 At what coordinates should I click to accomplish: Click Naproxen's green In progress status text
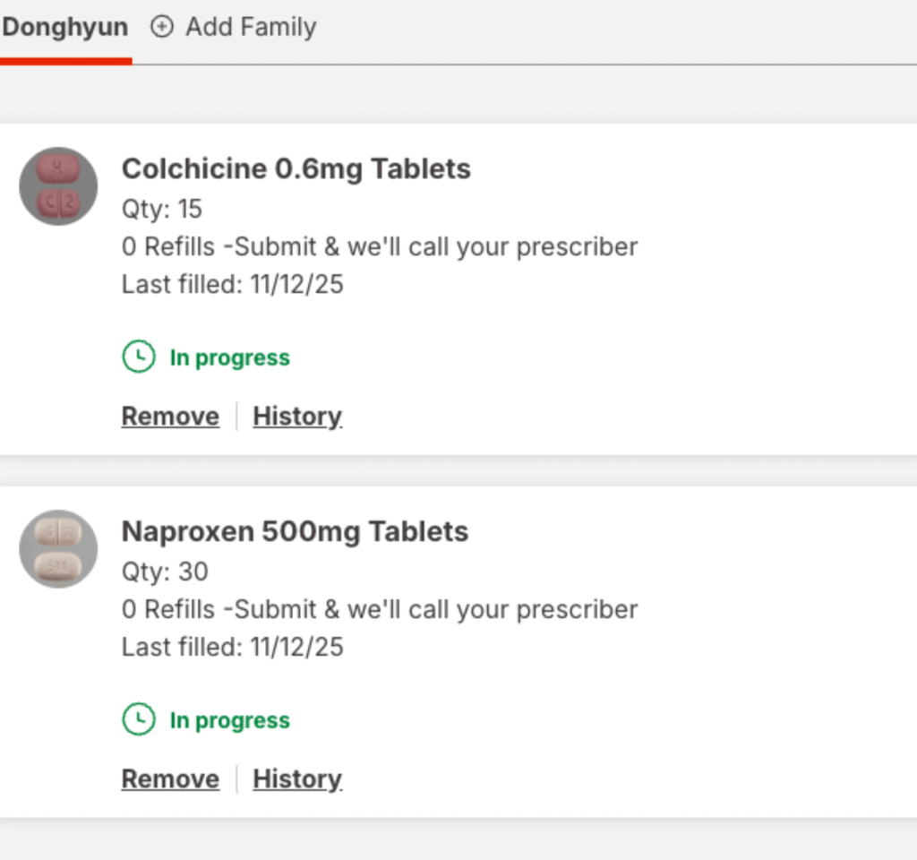tap(230, 720)
